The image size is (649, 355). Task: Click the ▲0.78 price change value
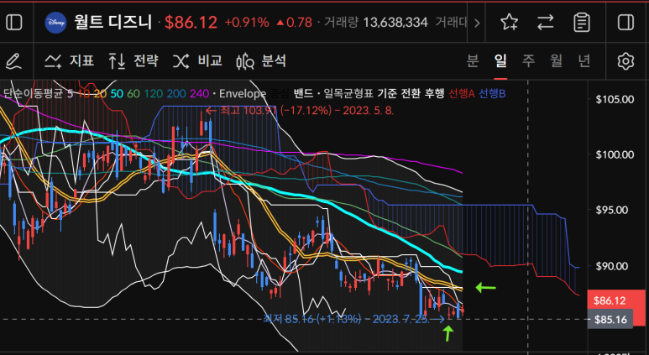click(x=295, y=23)
